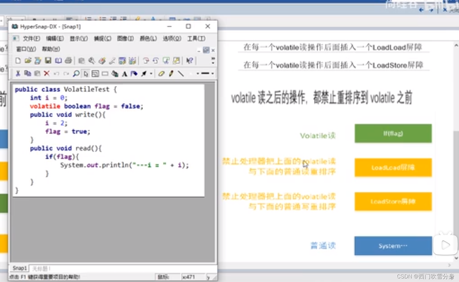Click the status bar F1 help hint
Image resolution: width=459 pixels, height=282 pixels.
[x=45, y=277]
